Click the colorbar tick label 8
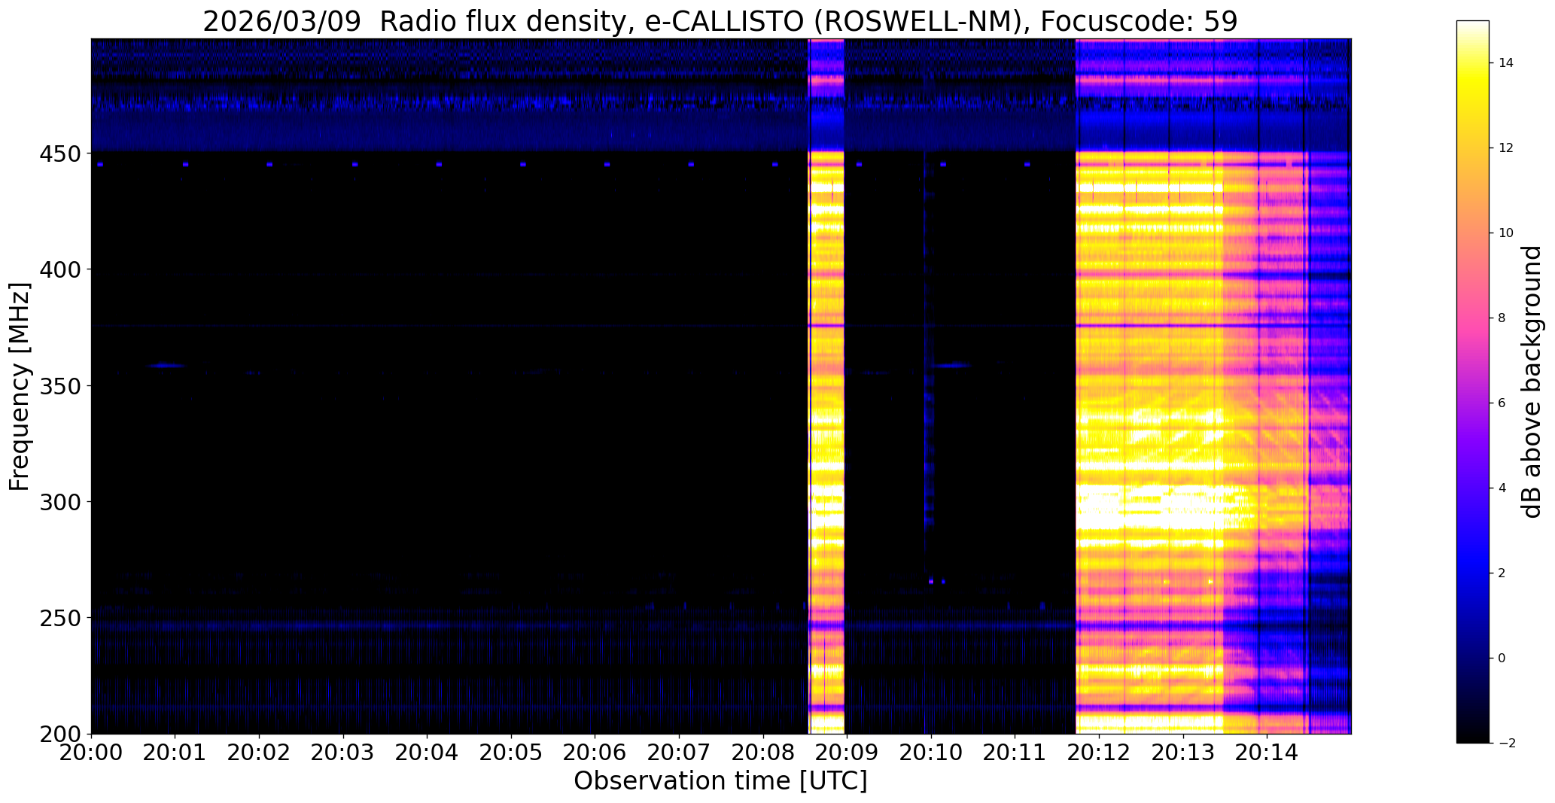Viewport: 1555px width, 803px height. (x=1502, y=318)
